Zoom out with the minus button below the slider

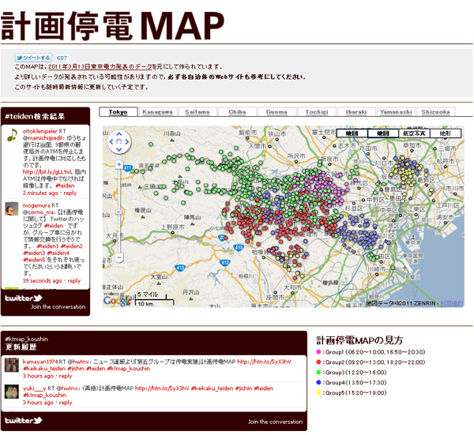[x=119, y=257]
